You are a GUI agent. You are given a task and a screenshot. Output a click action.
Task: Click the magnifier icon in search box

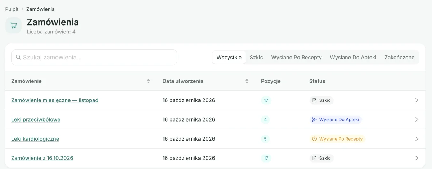tap(19, 57)
